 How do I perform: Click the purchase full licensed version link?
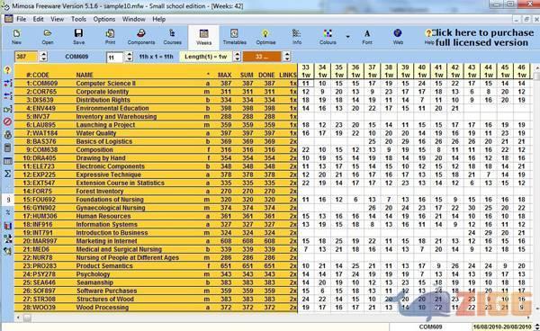tap(482, 38)
